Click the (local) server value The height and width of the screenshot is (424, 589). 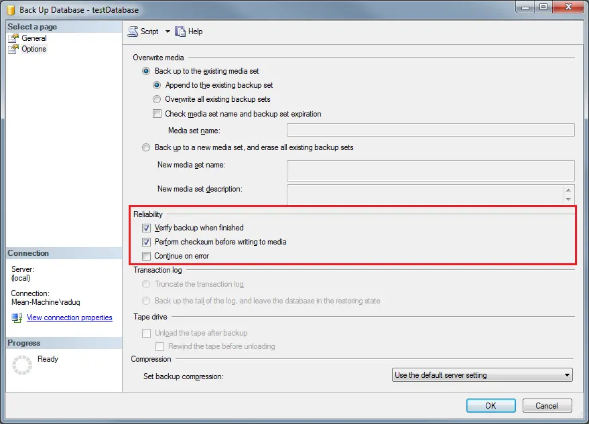[21, 278]
